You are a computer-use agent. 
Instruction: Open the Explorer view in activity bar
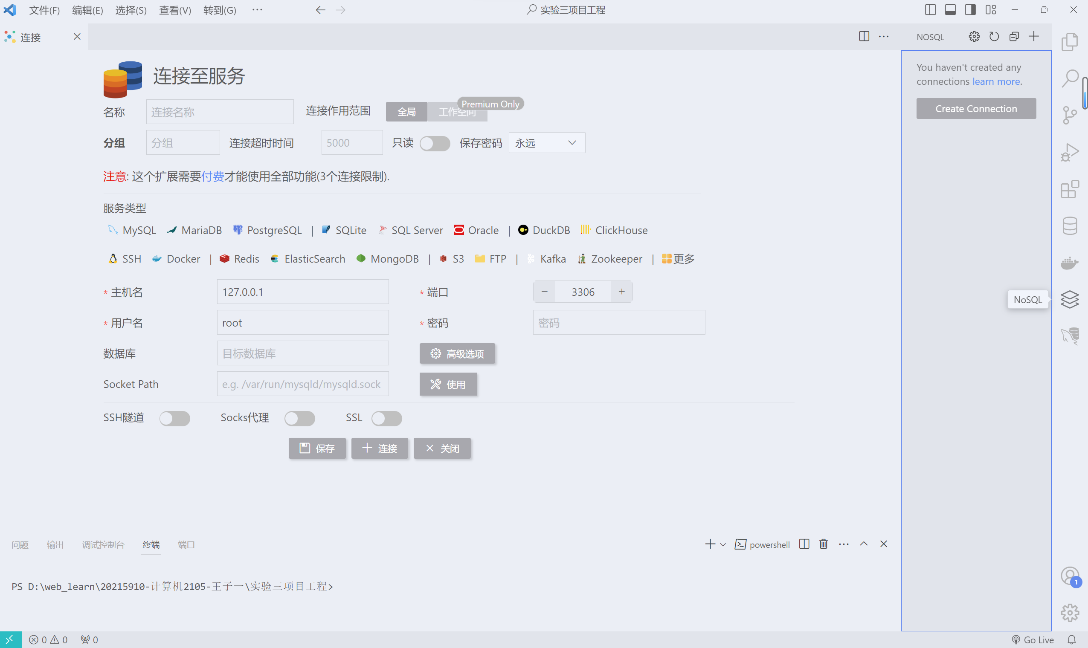[1070, 42]
